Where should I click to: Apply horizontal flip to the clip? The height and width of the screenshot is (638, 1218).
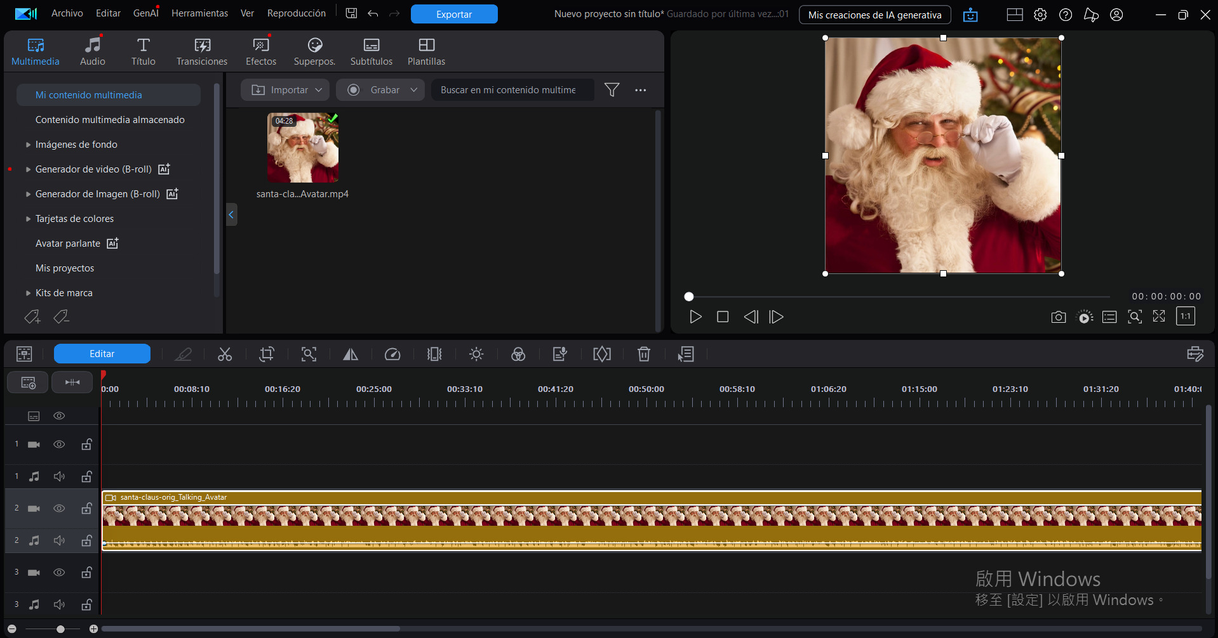[x=350, y=354]
